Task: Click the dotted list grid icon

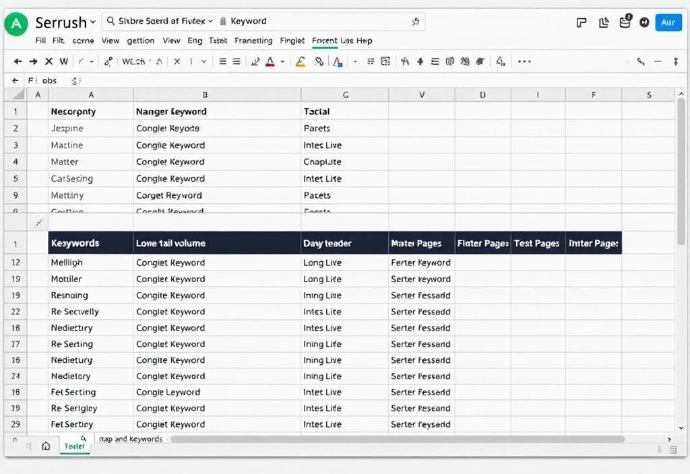Action: click(371, 61)
